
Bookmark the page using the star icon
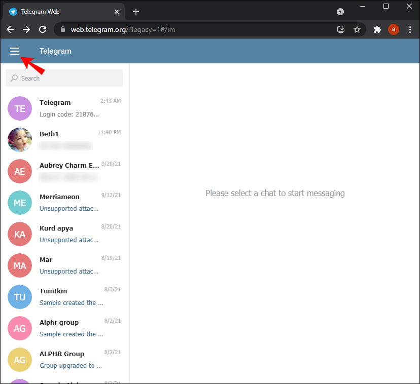[357, 29]
